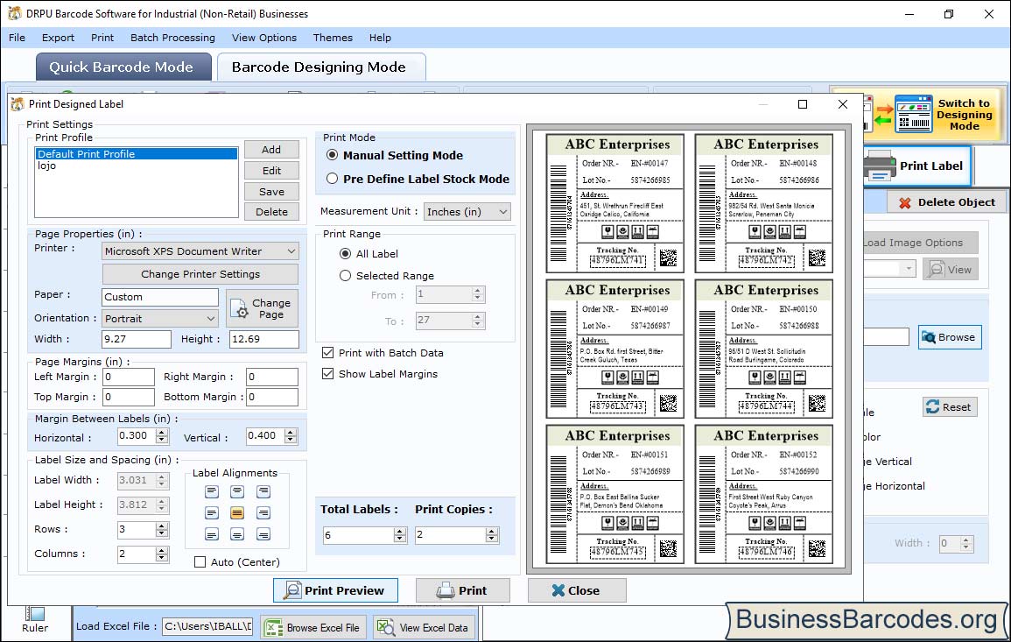Click the Save profile button

(271, 192)
